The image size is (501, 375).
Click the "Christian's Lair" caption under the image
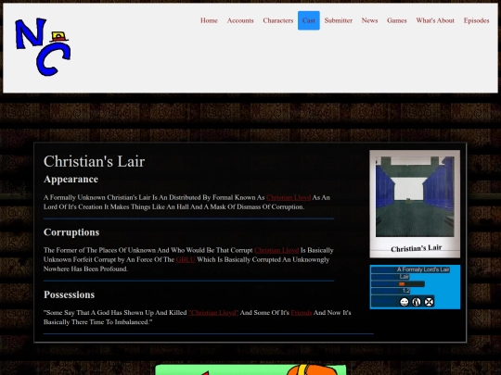416,248
